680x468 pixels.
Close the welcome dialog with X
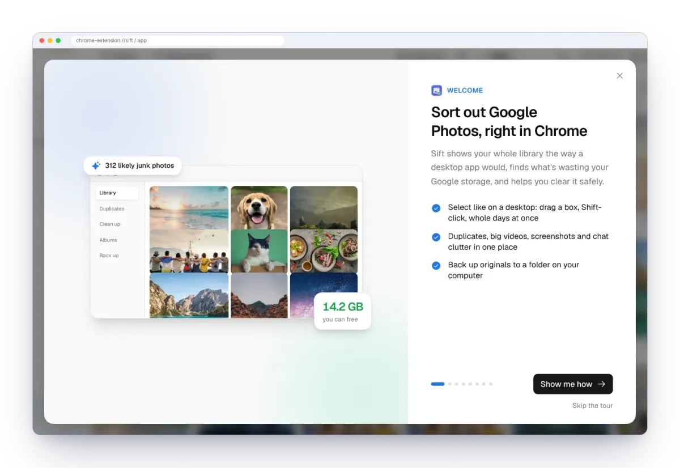[620, 76]
